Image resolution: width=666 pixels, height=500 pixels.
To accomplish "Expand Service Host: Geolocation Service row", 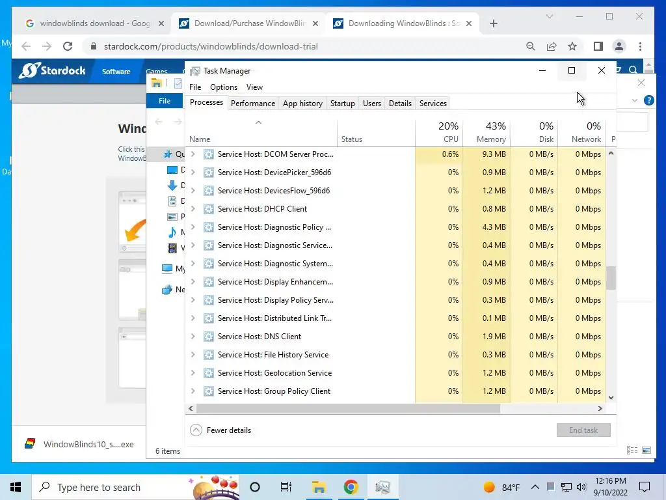I will coord(193,373).
